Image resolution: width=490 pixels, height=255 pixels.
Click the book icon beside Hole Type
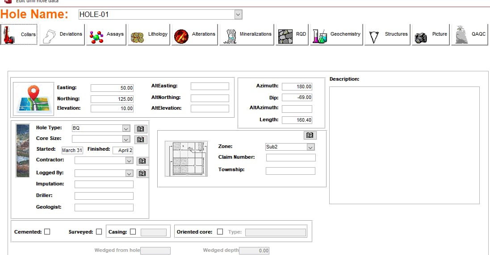coord(140,128)
